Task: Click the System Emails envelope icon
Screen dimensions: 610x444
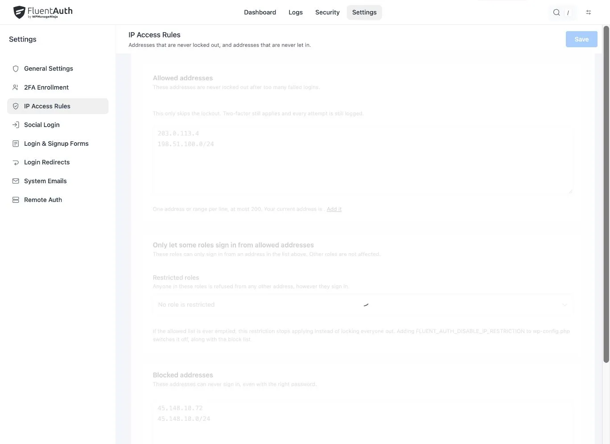Action: click(16, 181)
